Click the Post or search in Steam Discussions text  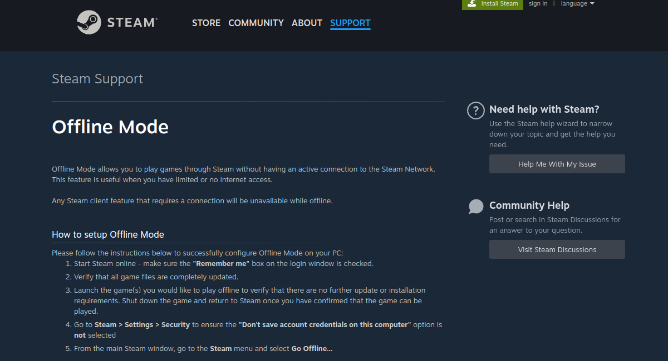point(555,225)
